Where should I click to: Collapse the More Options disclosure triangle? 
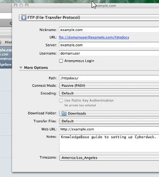tap(21, 68)
